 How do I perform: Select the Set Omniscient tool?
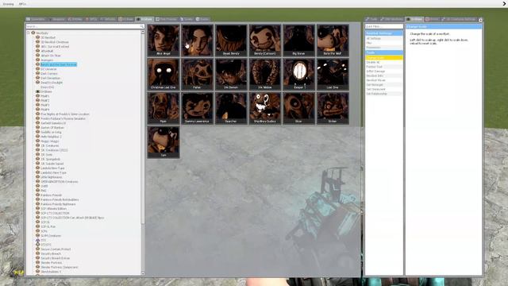pyautogui.click(x=384, y=89)
